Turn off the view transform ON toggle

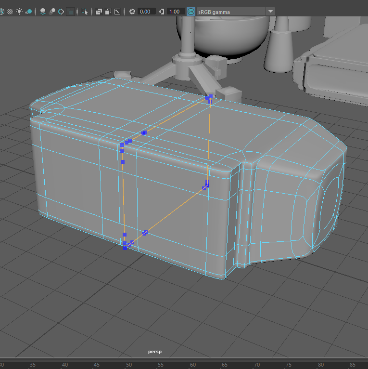[x=191, y=11]
